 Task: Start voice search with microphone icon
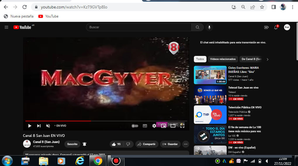[209, 27]
